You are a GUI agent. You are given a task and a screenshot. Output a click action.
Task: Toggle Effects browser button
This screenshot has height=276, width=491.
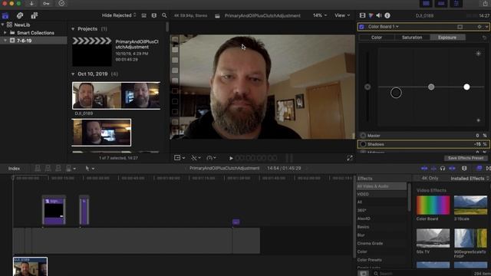point(479,169)
